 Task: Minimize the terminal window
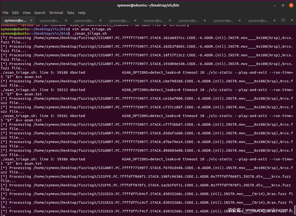point(275,5)
